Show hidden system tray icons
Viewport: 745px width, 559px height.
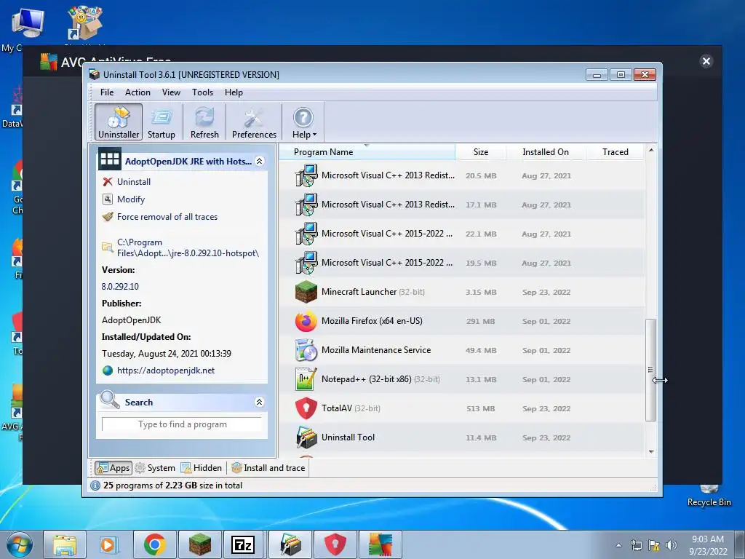[x=618, y=545]
